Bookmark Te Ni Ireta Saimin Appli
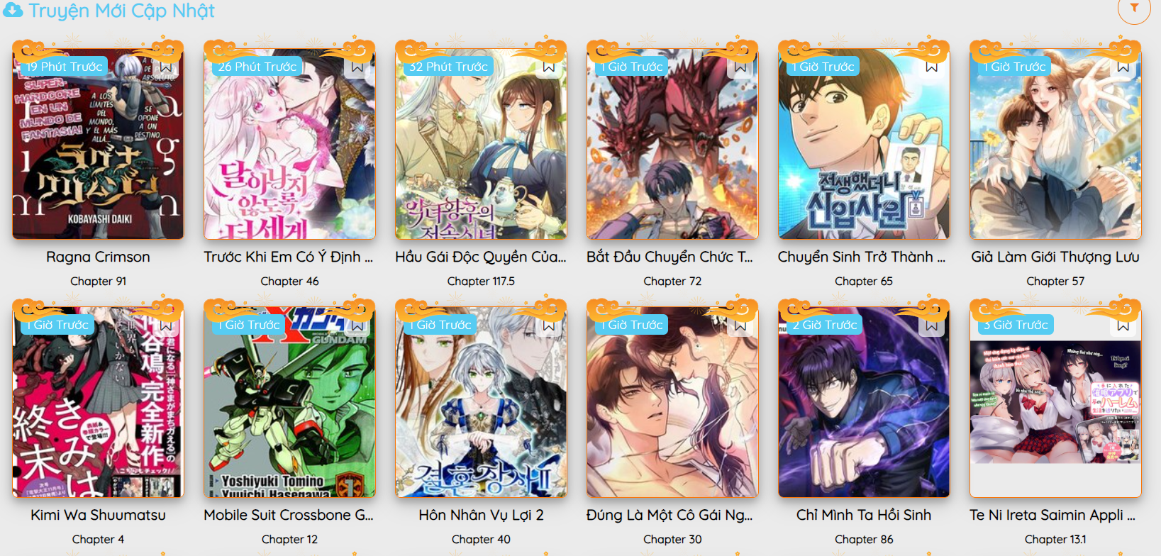Image resolution: width=1161 pixels, height=556 pixels. pyautogui.click(x=1123, y=325)
